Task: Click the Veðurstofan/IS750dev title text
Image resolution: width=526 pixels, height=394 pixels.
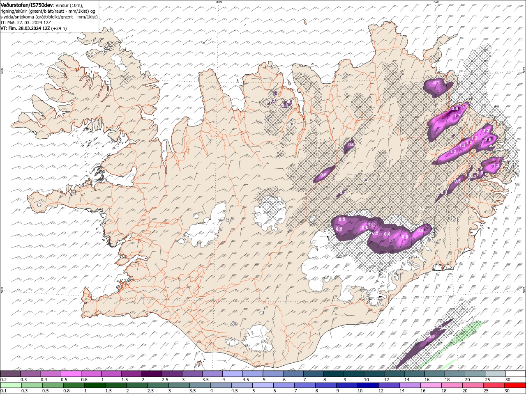Action: (27, 5)
